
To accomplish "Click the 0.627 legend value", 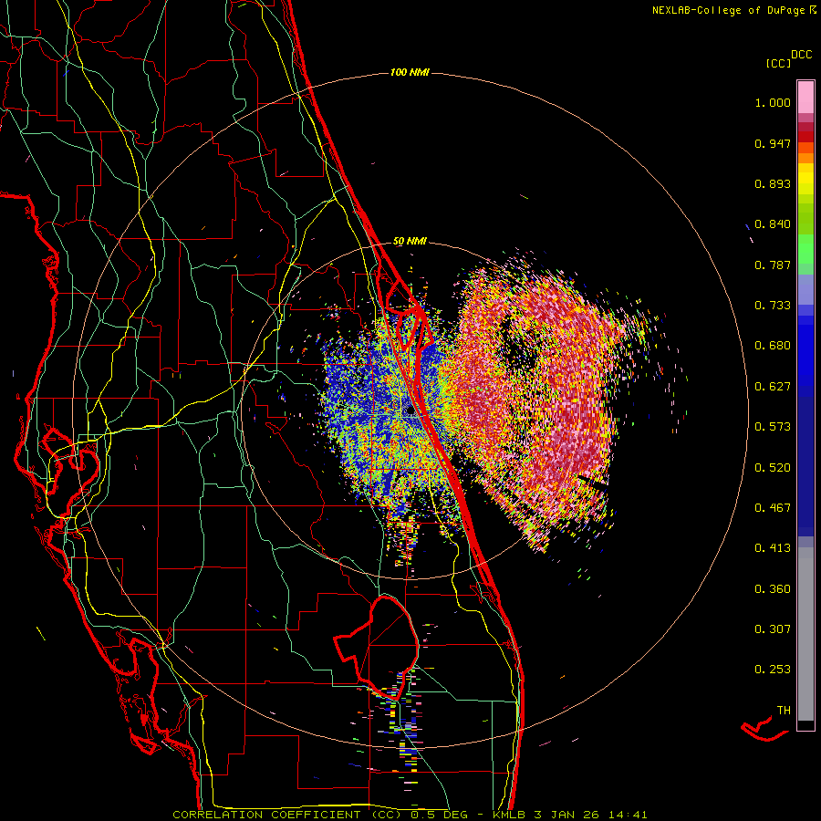I will [x=773, y=387].
